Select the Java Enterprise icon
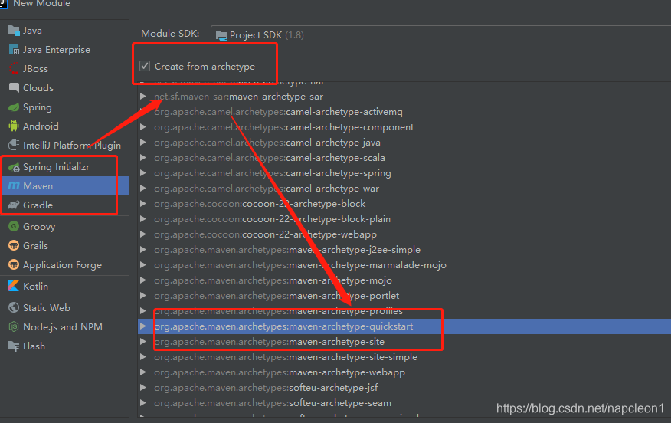This screenshot has height=423, width=671. [14, 50]
